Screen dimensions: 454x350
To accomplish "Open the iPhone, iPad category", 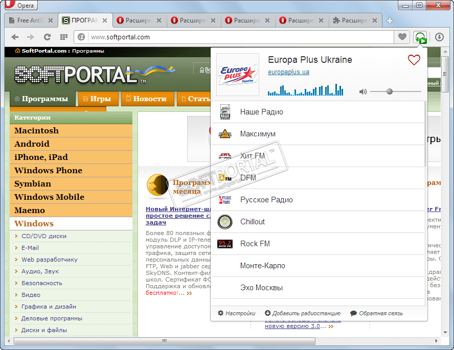I will (x=71, y=157).
